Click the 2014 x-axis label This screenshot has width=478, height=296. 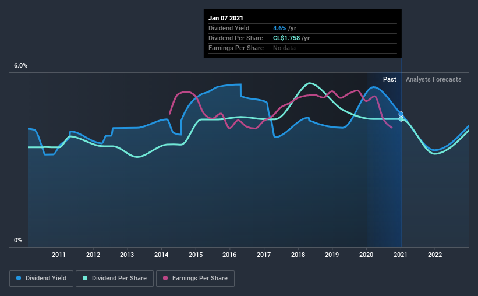[x=161, y=255]
